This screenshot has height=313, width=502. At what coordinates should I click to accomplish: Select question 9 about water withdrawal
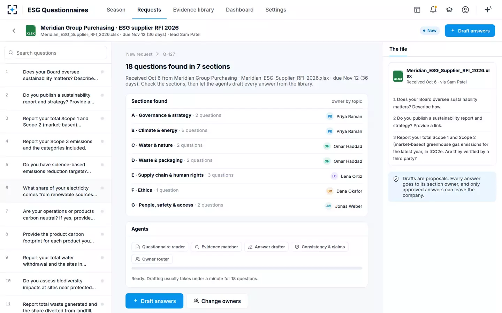click(x=56, y=261)
